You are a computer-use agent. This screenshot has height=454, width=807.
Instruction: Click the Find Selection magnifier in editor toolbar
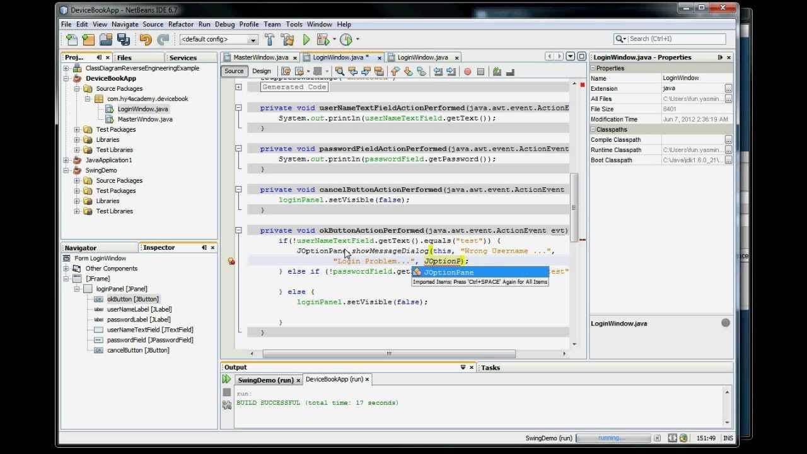tap(340, 71)
